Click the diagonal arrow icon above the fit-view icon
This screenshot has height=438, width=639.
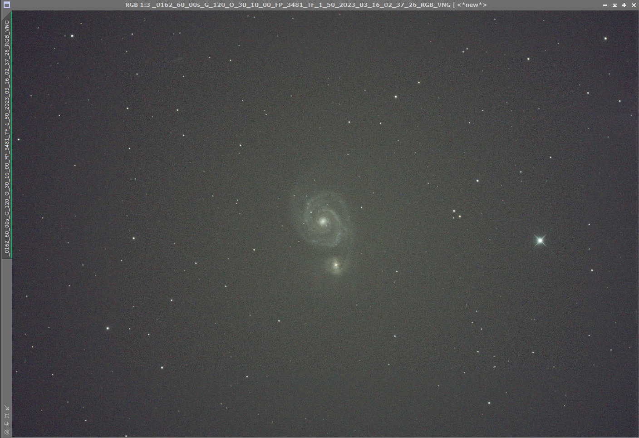tap(7, 408)
